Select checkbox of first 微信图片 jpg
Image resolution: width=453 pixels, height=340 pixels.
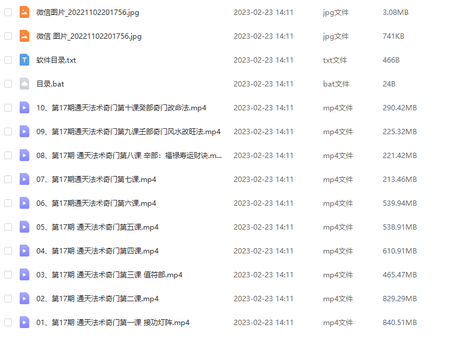click(x=8, y=12)
